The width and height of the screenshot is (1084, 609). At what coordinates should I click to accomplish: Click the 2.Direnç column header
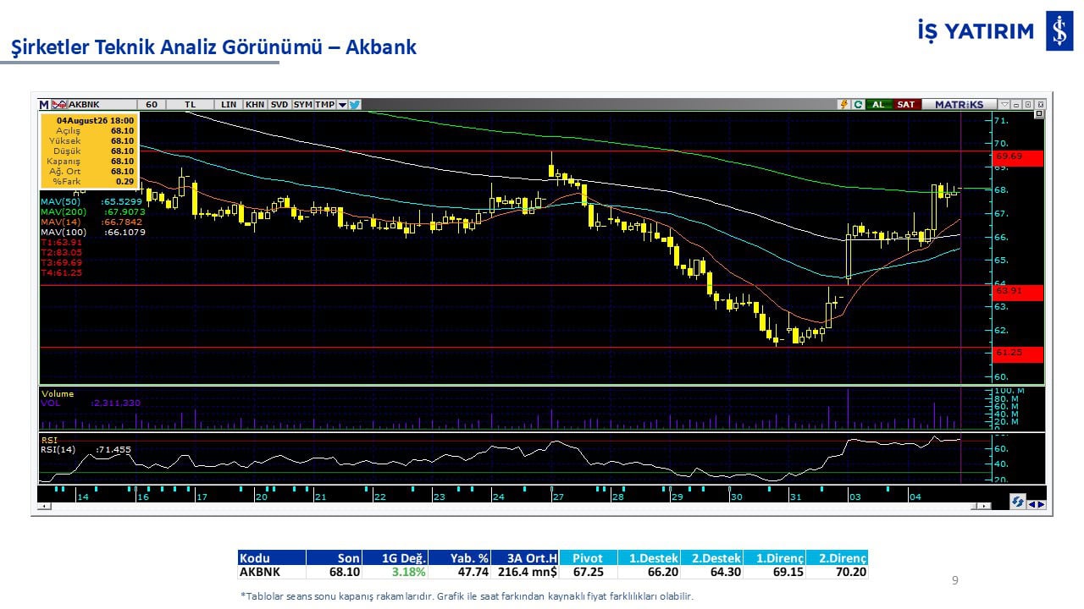click(837, 558)
